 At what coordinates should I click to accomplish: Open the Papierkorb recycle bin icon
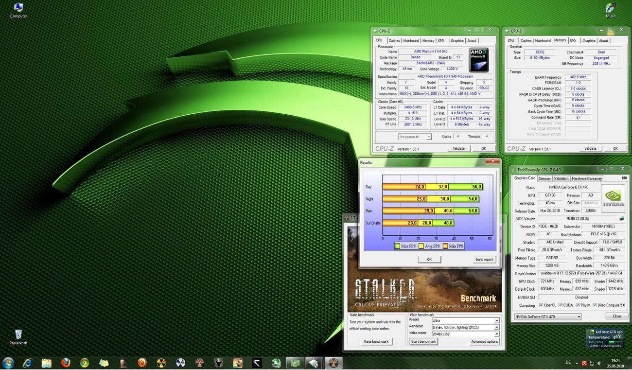tap(18, 336)
